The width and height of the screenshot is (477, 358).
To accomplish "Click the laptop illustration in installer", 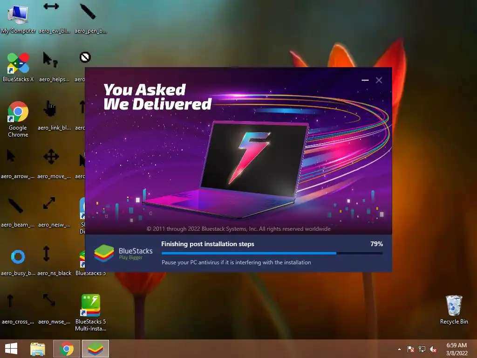I will click(x=227, y=170).
